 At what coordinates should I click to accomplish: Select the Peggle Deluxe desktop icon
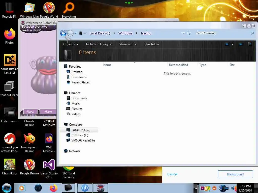click(x=29, y=167)
